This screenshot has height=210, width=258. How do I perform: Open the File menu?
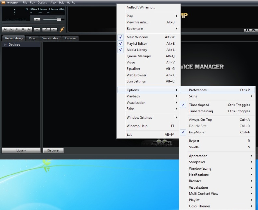(25, 3)
